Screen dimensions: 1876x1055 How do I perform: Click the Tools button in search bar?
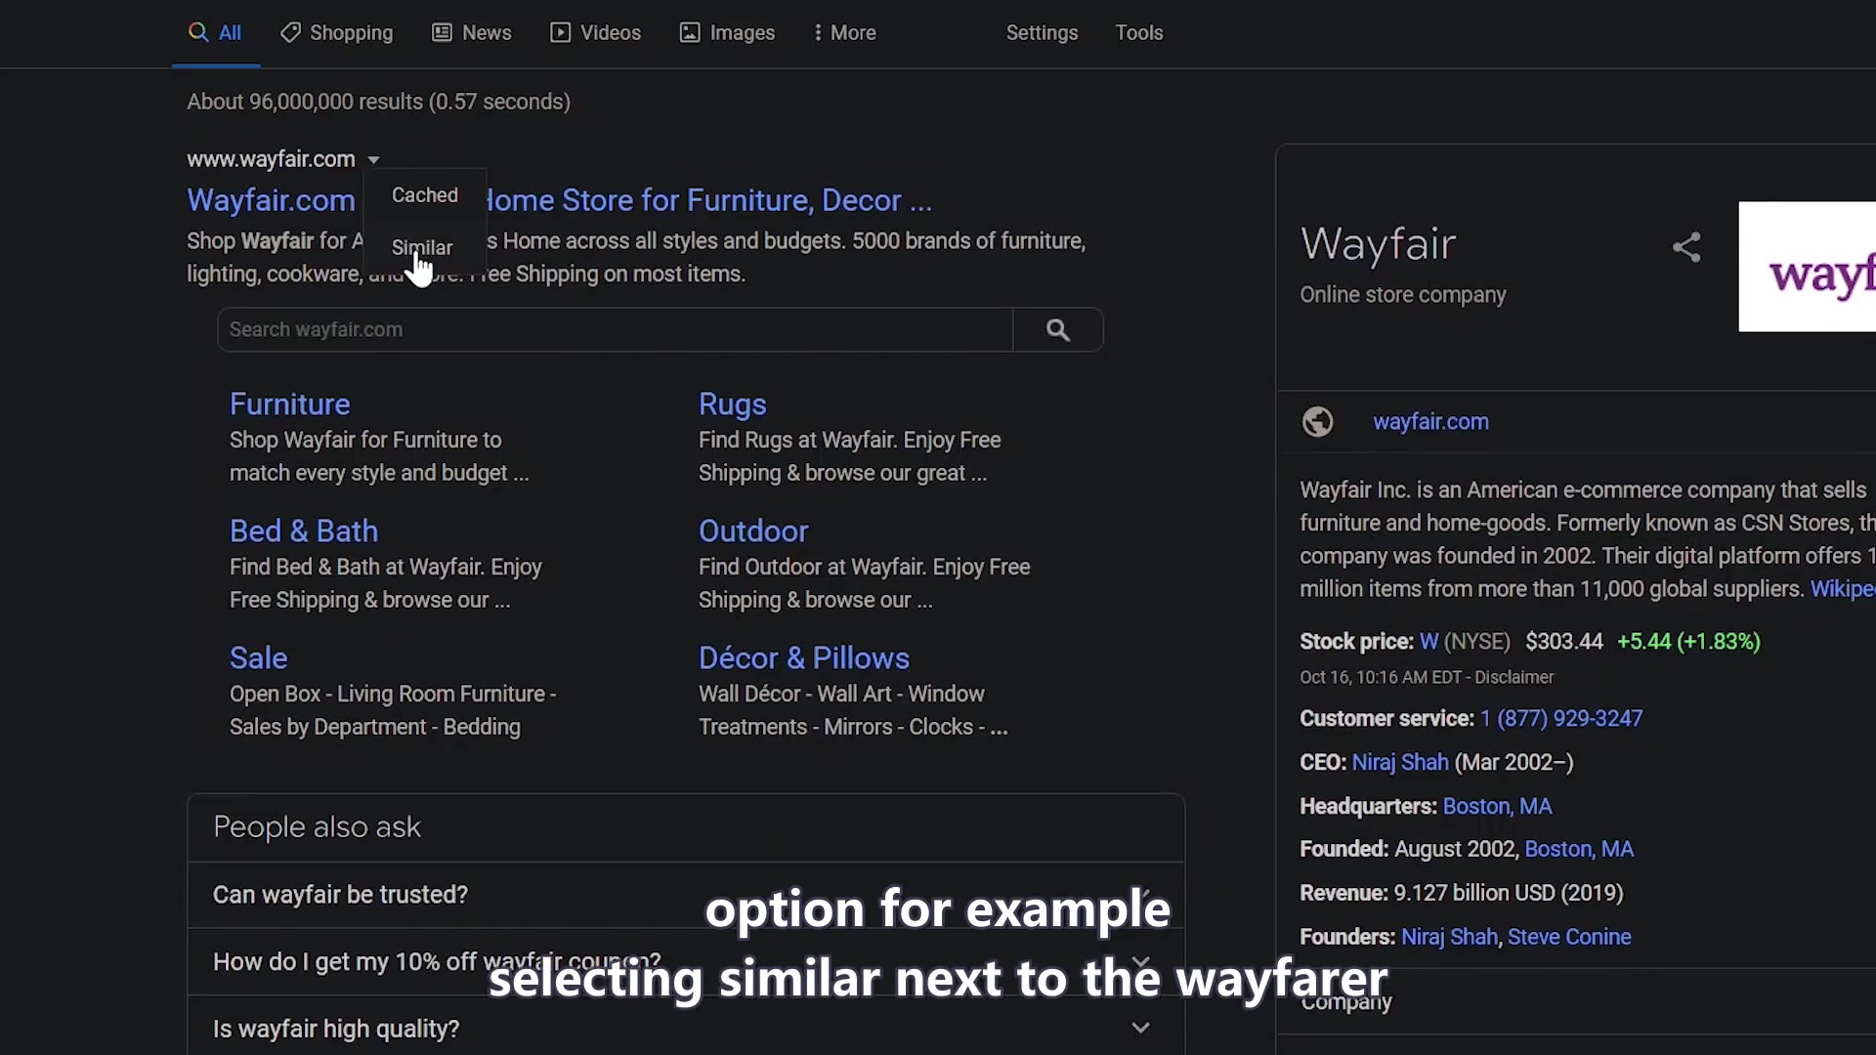point(1139,32)
